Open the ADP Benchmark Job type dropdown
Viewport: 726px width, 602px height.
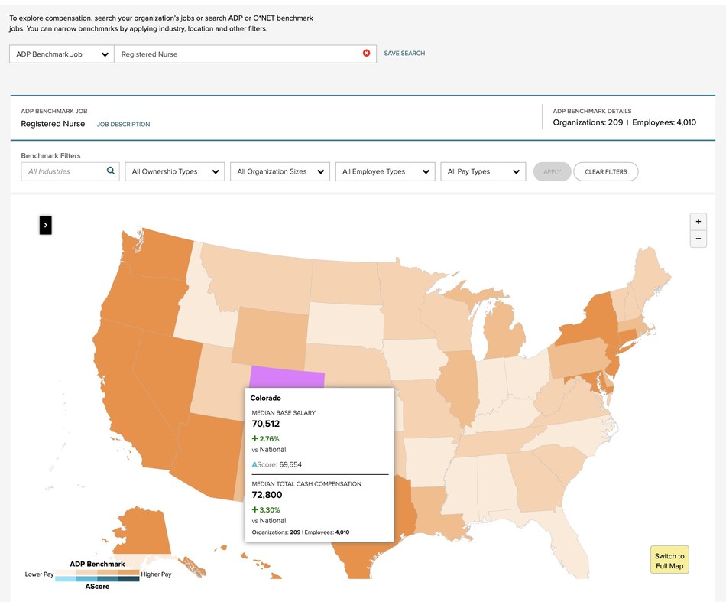tap(62, 54)
